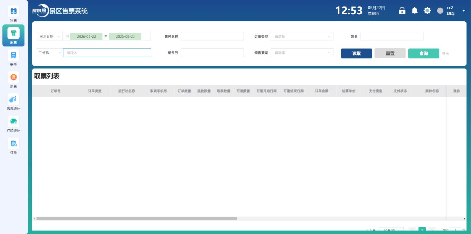Open 售票统计 sales statistics
The width and height of the screenshot is (471, 234).
[x=13, y=102]
